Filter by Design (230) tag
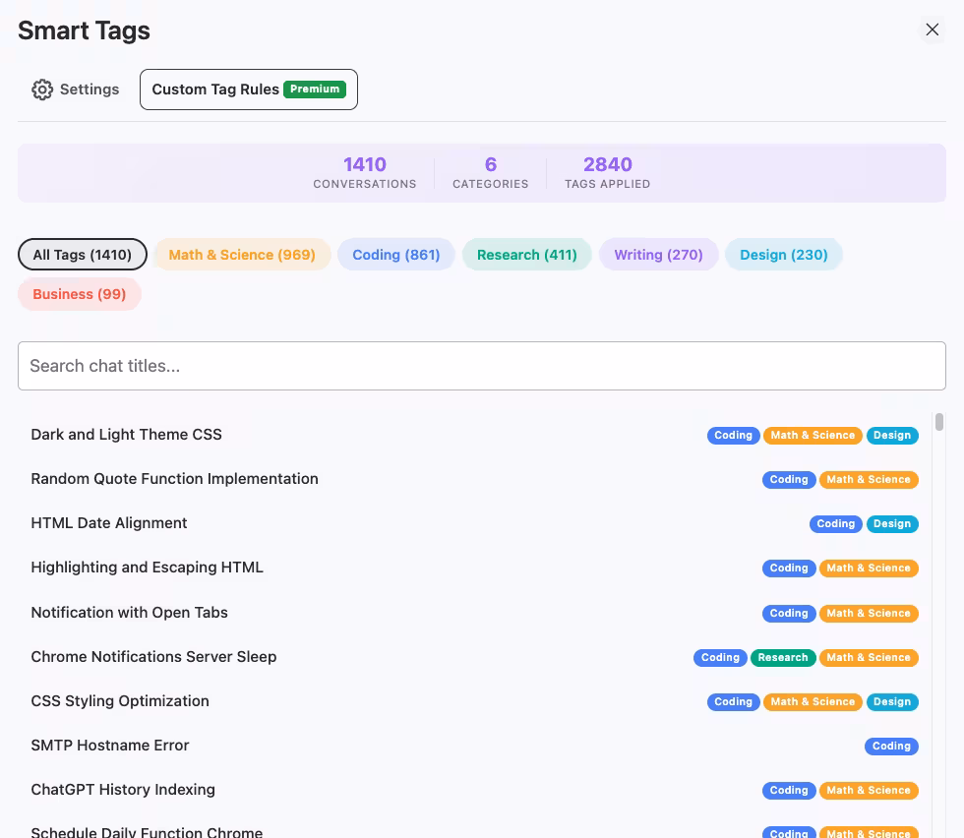This screenshot has width=964, height=838. pos(784,255)
